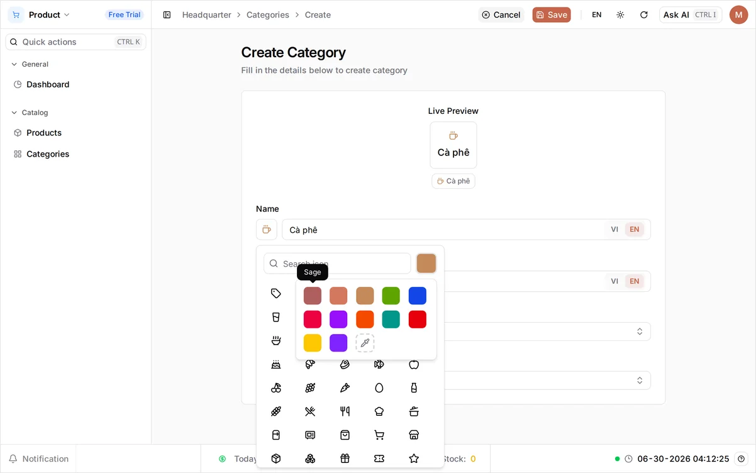Open the help question-mark icon

pos(742,459)
